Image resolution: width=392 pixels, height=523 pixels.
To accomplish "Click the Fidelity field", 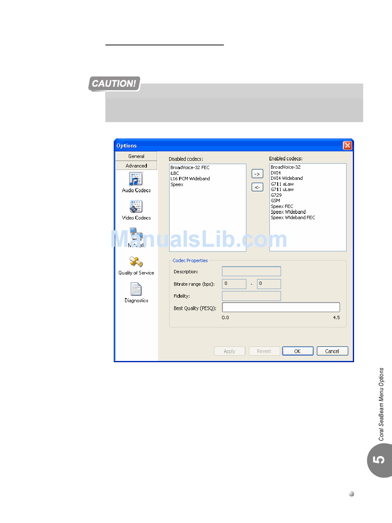I will click(x=251, y=296).
